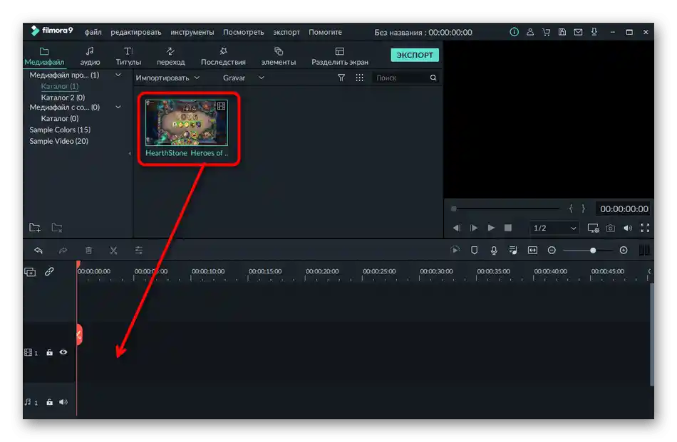Click the save project icon

(x=562, y=32)
